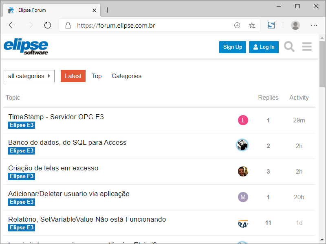Bookmark the page with the star icon
Screen dimensions: 326x244
(252, 25)
